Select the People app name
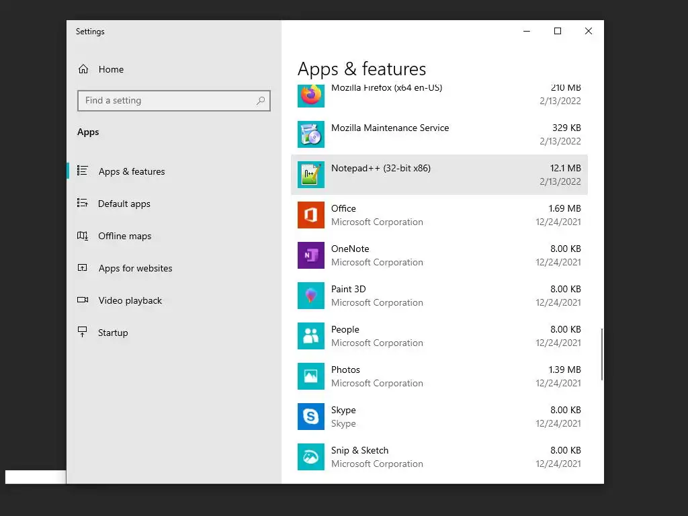688x516 pixels. point(345,329)
